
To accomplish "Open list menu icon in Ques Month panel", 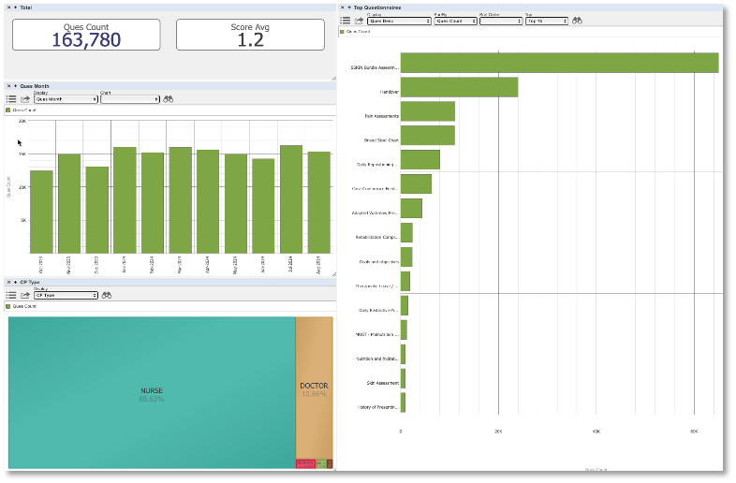I will tap(11, 98).
